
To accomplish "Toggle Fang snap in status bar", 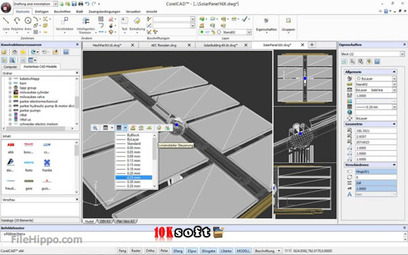I will tap(122, 251).
